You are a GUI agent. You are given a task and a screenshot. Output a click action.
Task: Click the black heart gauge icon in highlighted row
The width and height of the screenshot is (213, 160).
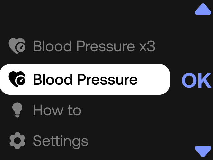(x=17, y=79)
